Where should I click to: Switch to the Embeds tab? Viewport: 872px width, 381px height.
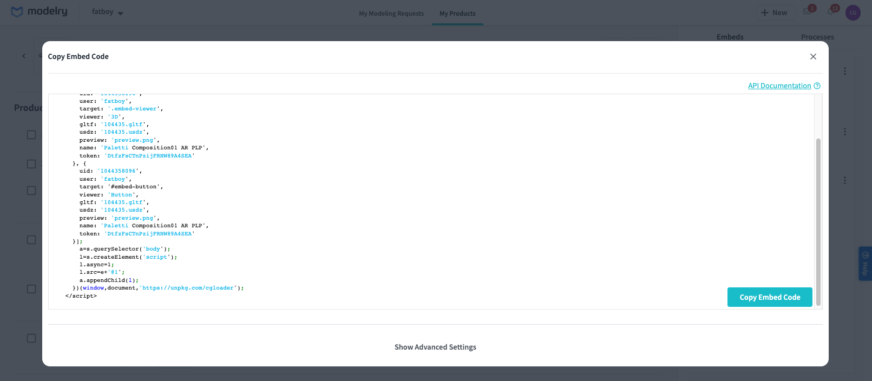point(730,37)
